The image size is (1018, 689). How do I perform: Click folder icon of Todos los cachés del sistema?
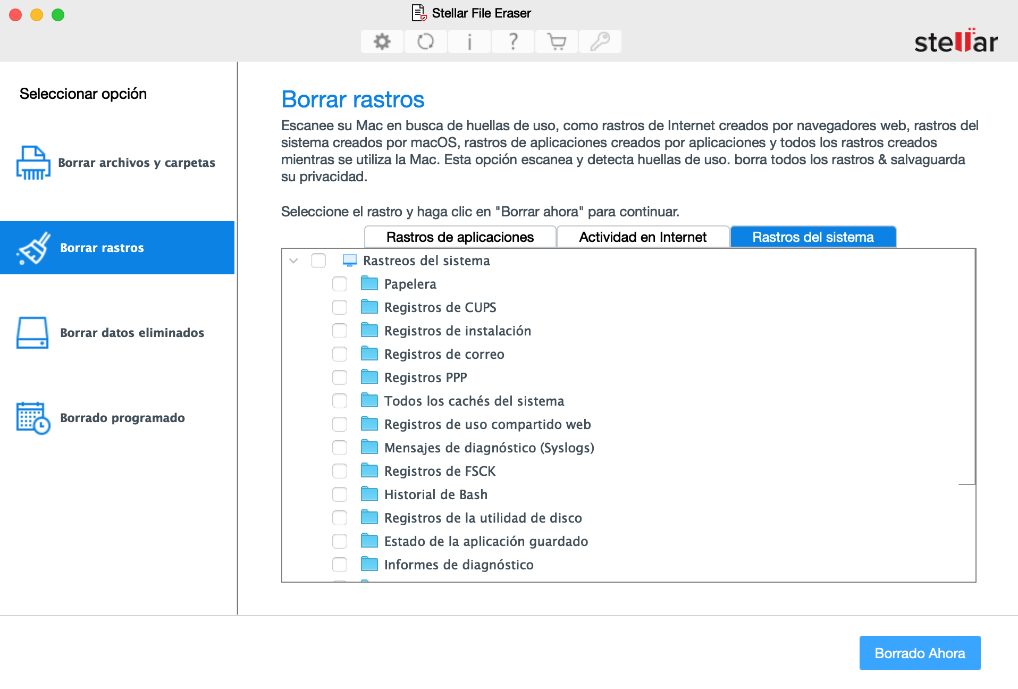[369, 400]
